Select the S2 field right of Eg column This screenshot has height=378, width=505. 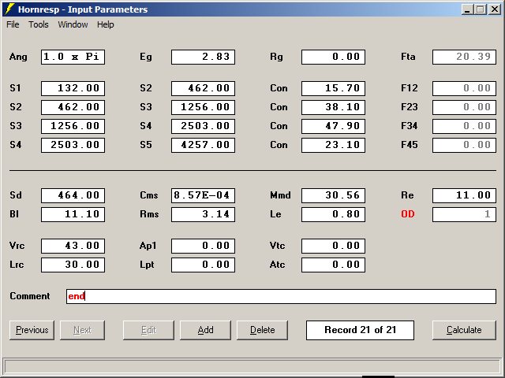tap(204, 88)
